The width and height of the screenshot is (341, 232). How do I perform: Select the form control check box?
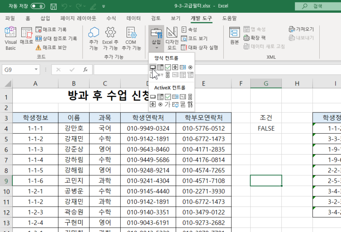click(x=168, y=67)
